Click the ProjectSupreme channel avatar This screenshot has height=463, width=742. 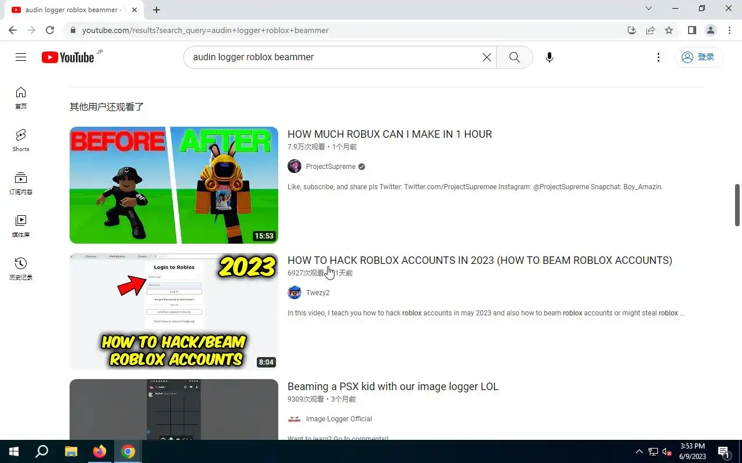294,167
